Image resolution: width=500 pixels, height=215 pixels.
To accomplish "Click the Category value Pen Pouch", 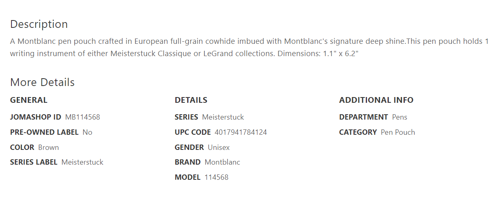I will [398, 132].
